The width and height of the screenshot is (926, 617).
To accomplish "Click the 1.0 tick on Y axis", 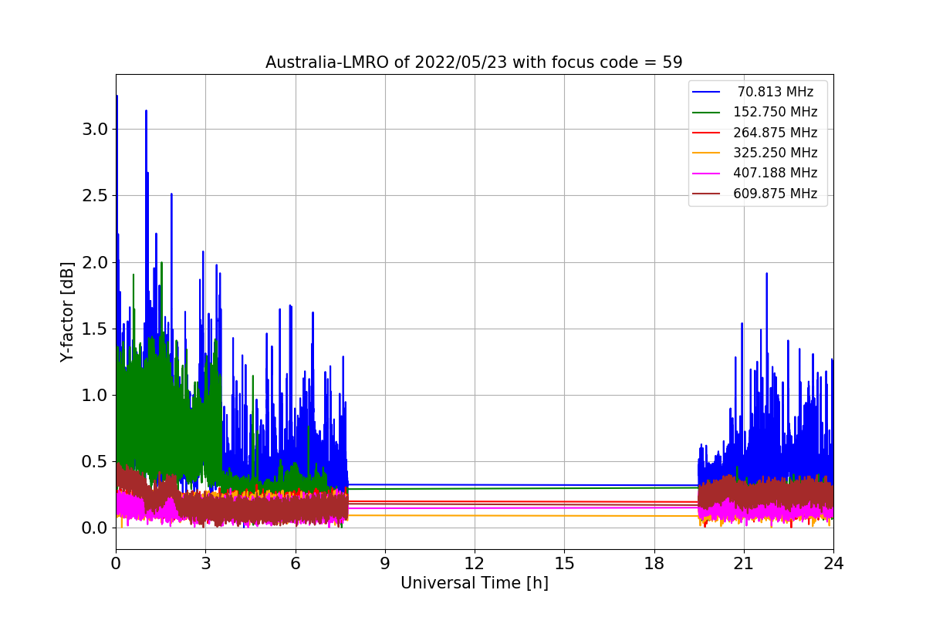I will click(x=95, y=395).
